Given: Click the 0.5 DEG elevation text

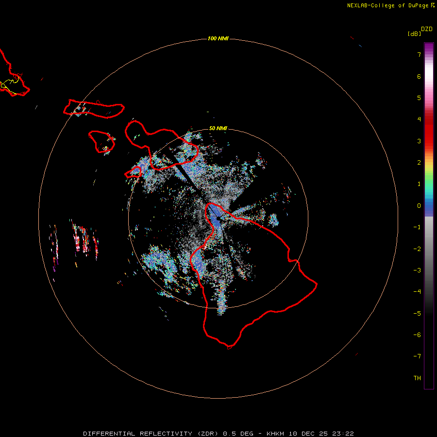Looking at the screenshot, I should 238,434.
